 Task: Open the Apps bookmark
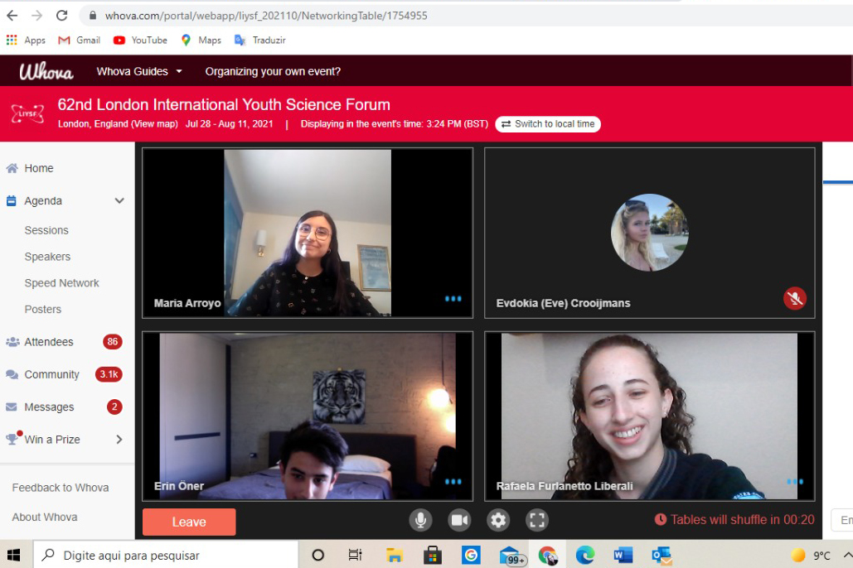point(26,41)
